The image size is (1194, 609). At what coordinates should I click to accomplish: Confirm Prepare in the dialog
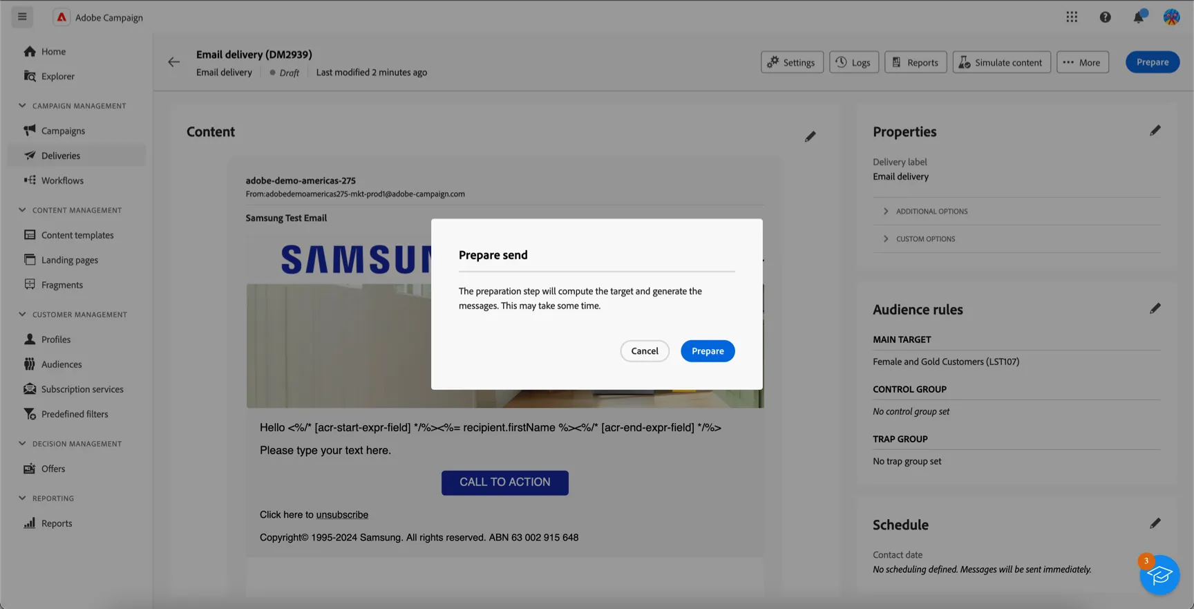[x=708, y=351]
